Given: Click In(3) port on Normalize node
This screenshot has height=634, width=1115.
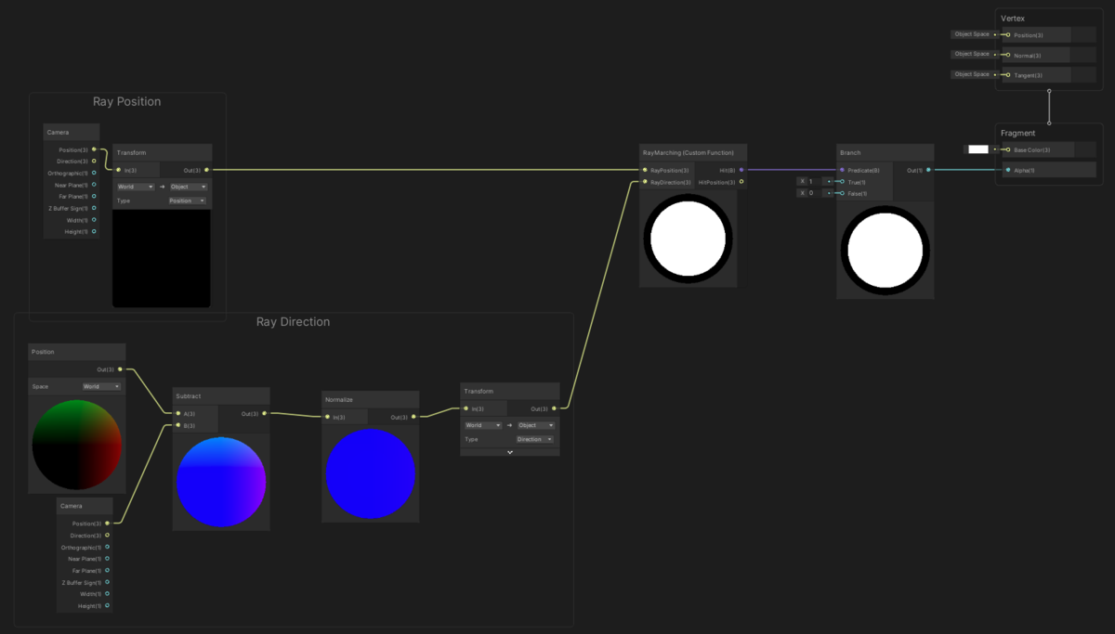Looking at the screenshot, I should coord(327,417).
